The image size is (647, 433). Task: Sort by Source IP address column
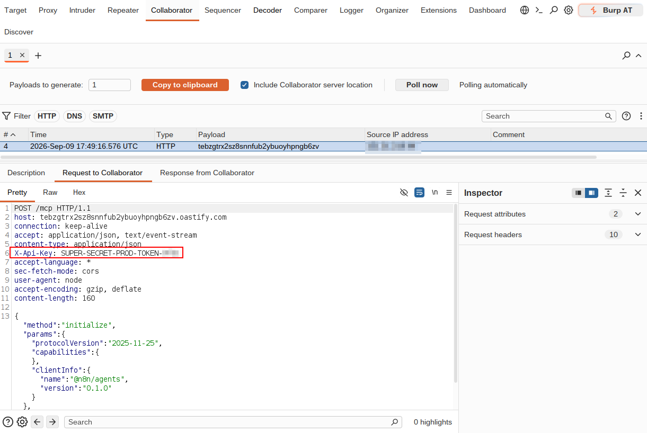(428, 134)
